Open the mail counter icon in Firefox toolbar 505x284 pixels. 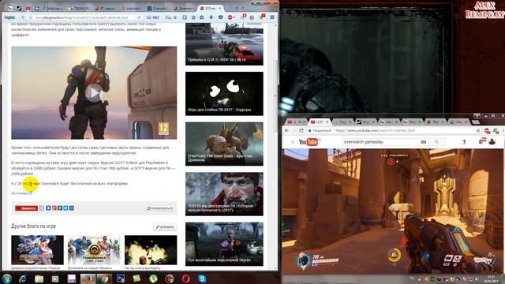[x=152, y=17]
